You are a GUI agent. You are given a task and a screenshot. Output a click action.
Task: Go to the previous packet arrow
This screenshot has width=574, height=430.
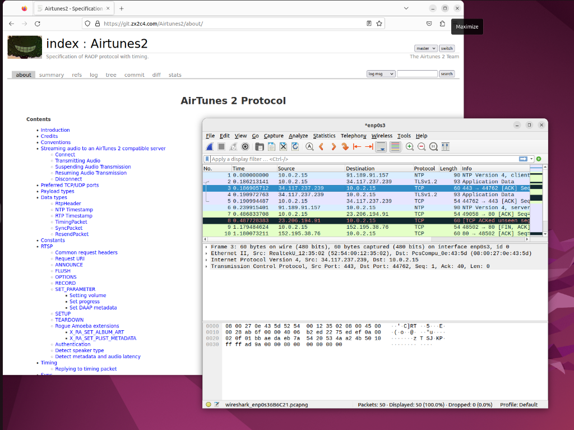321,147
